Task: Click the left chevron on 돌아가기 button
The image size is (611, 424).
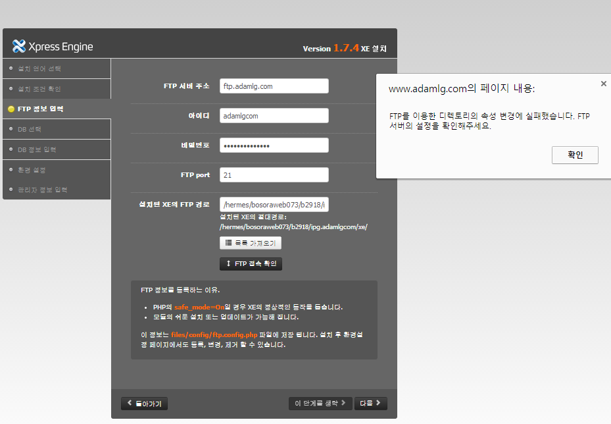Action: coord(130,403)
